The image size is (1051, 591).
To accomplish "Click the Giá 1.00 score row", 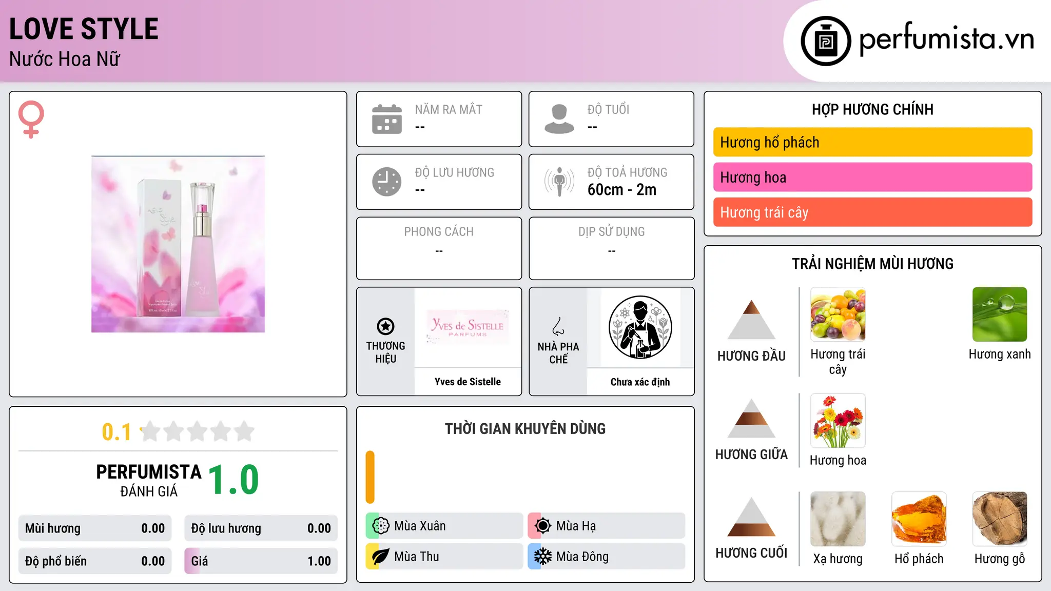I will point(261,561).
